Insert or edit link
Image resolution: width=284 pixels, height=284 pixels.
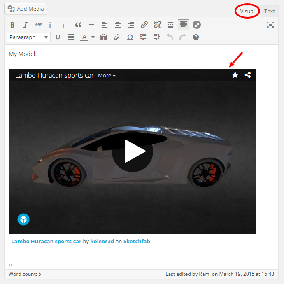pos(144,25)
